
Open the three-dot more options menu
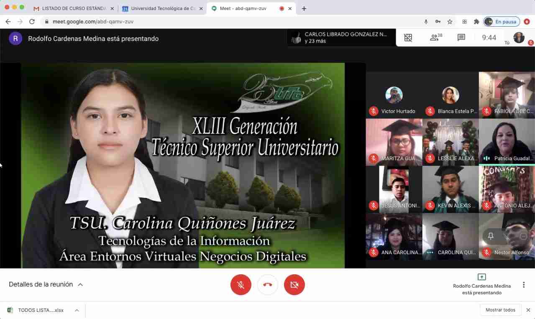point(524,285)
